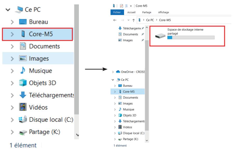
Task: Click the Partage (K:) network drive icon, enlarged tree
Action: click(23, 132)
